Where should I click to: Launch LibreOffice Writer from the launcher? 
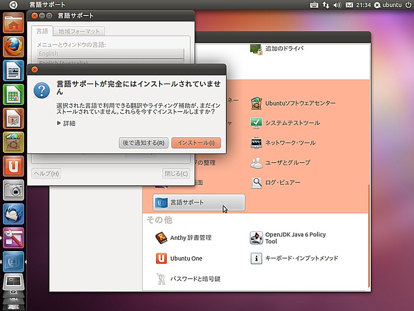coord(14,70)
